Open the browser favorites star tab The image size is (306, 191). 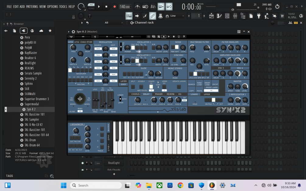click(x=50, y=31)
